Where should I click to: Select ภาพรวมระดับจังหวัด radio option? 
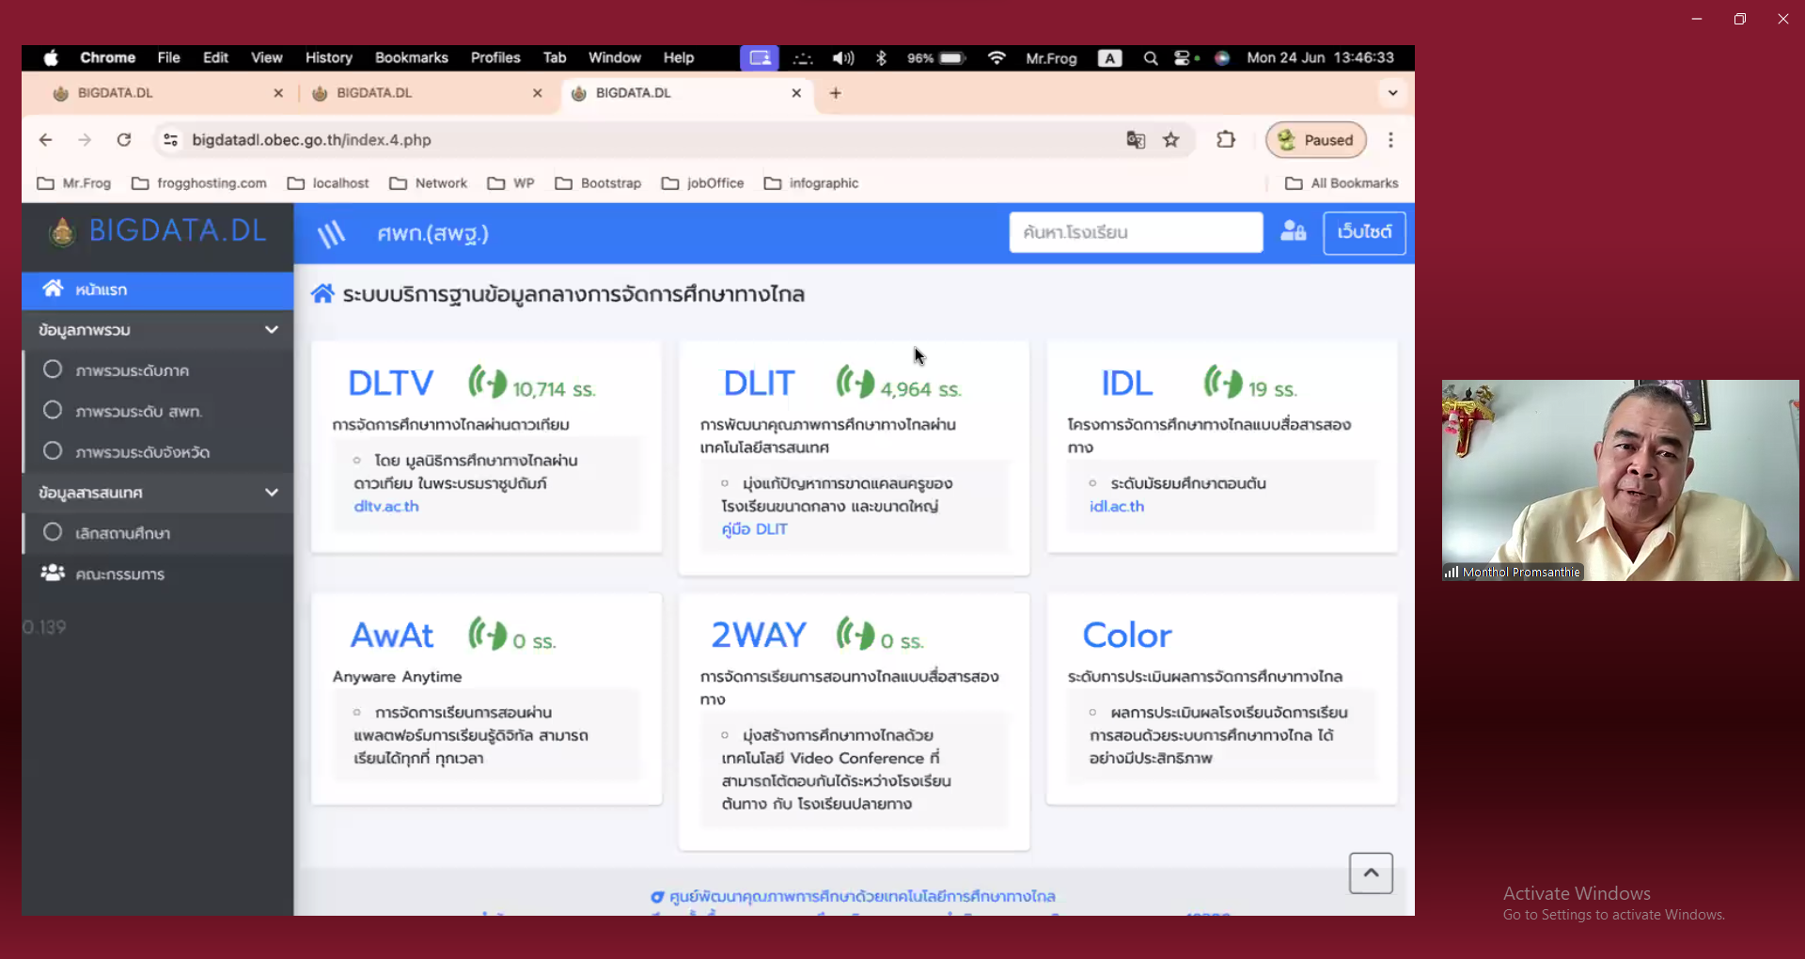pos(53,451)
